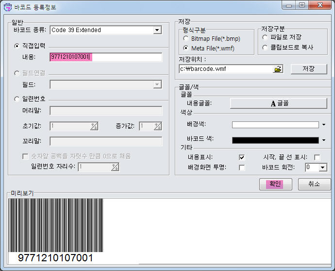Image resolution: width=335 pixels, height=271 pixels.
Task: Toggle the 내용표시 checkbox
Action: [242, 157]
